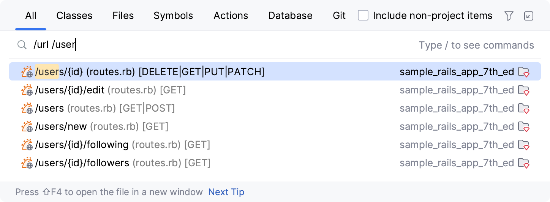Click the Next Tip link
This screenshot has width=550, height=202.
tap(226, 192)
